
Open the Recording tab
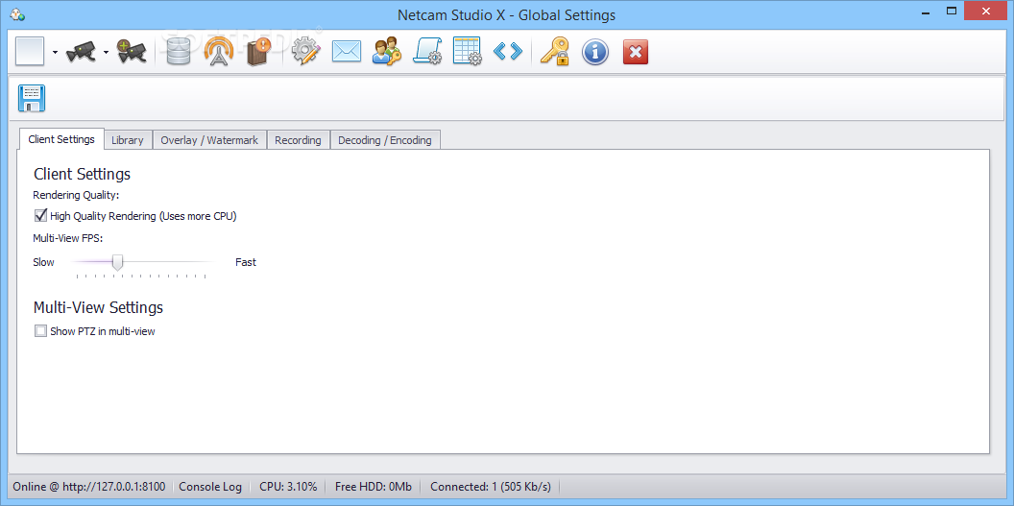click(x=298, y=139)
